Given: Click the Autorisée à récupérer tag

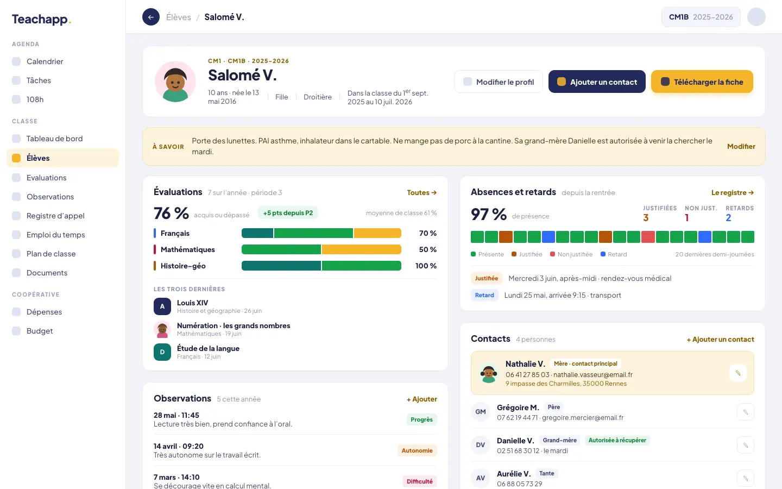Looking at the screenshot, I should click(x=617, y=440).
